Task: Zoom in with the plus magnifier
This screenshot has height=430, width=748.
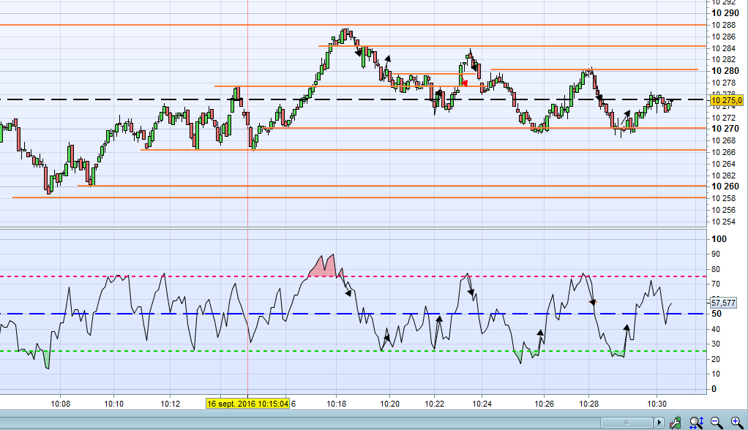Action: pyautogui.click(x=736, y=422)
